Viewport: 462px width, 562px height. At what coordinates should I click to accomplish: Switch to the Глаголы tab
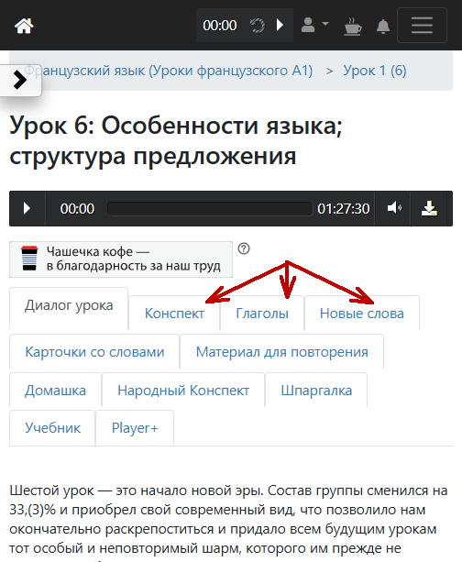click(262, 314)
